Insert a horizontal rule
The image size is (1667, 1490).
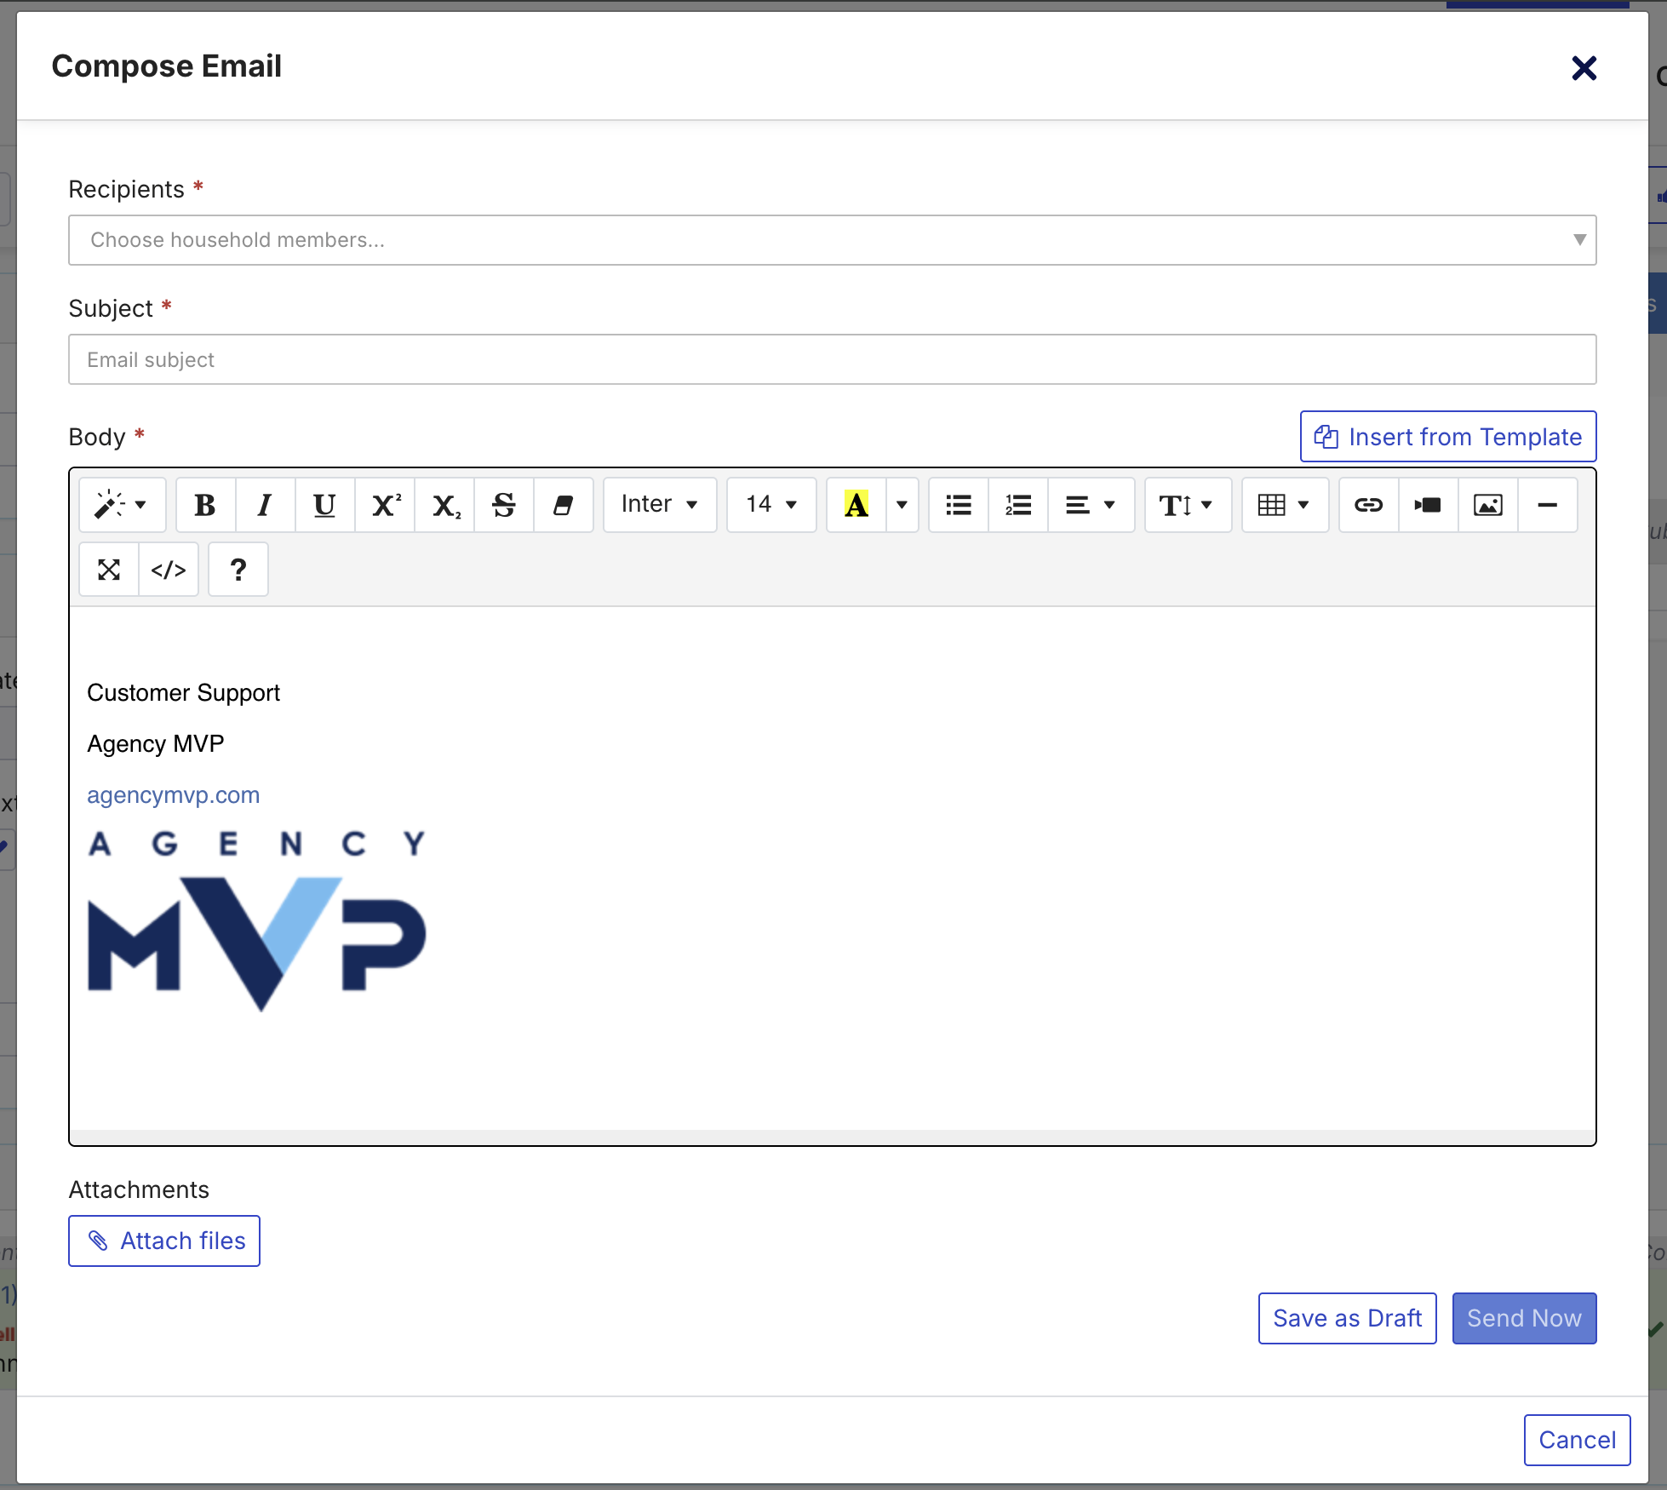coord(1548,505)
